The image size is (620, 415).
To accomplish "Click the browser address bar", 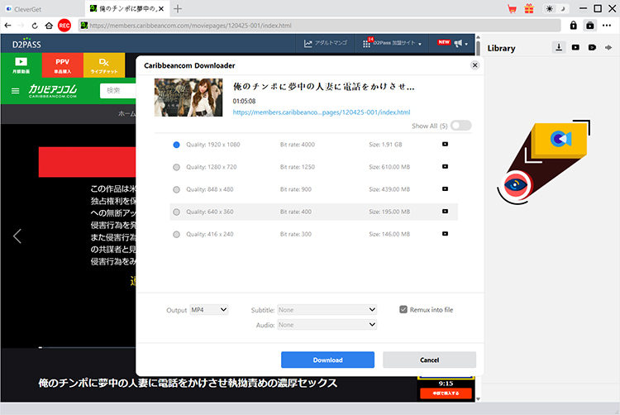I will (319, 26).
